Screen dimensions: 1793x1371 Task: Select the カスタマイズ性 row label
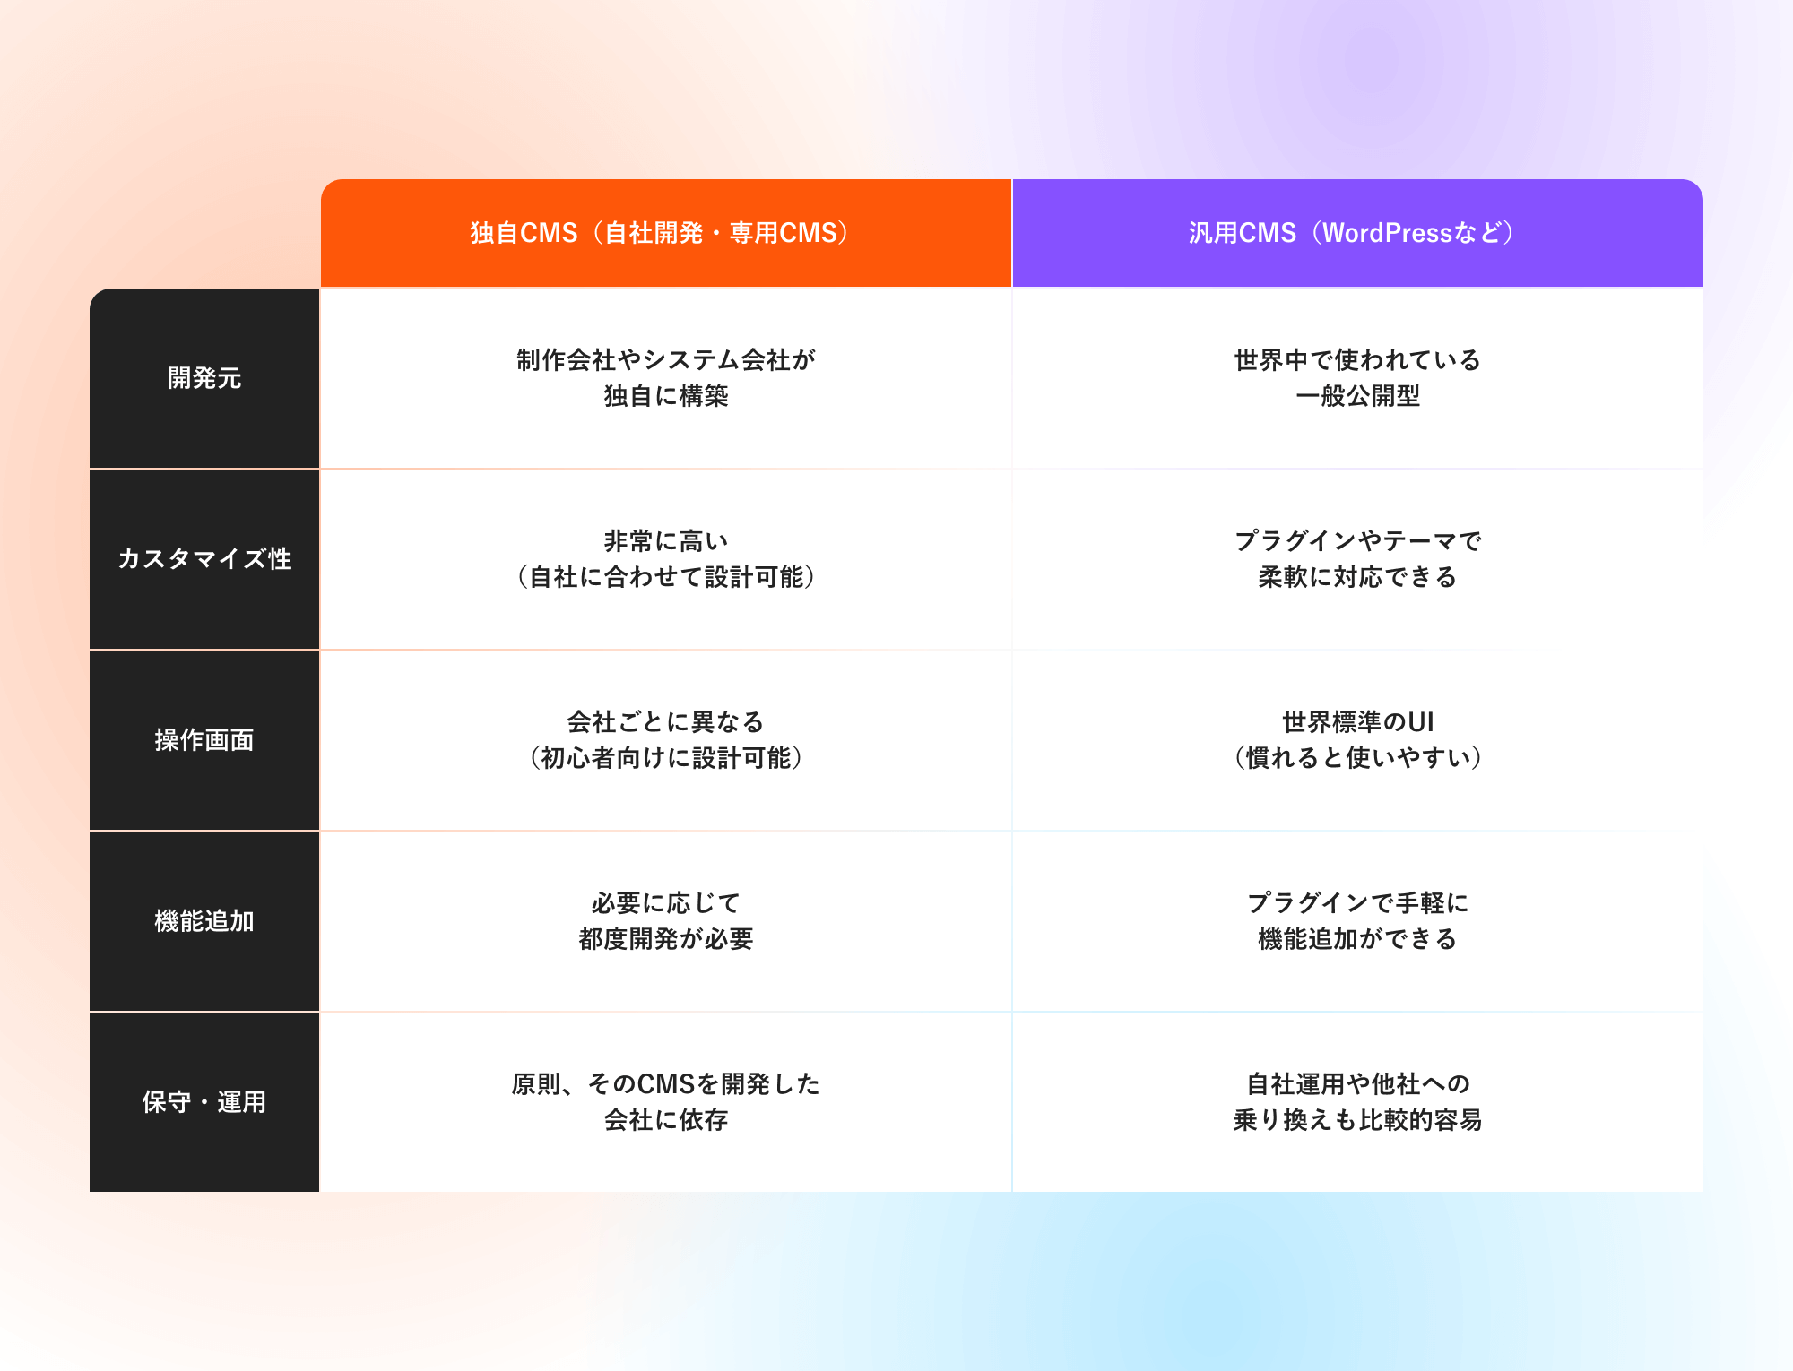[x=204, y=559]
